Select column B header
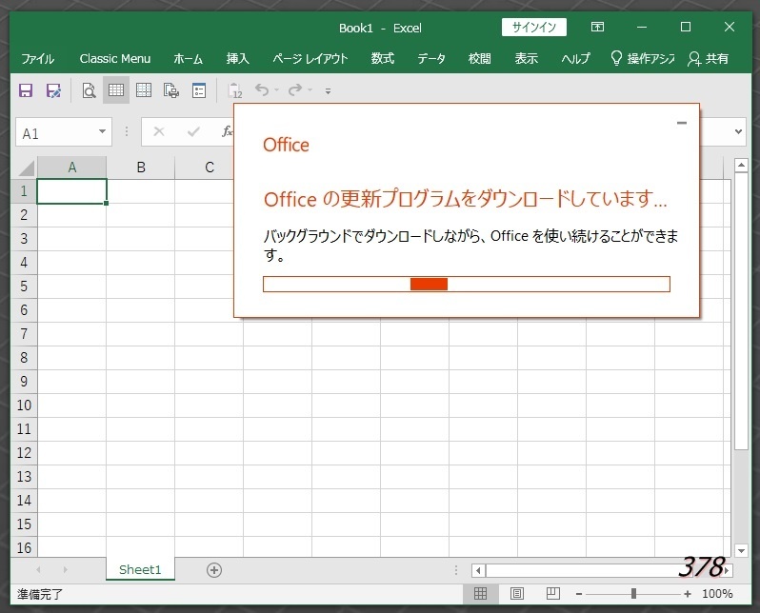 (x=141, y=168)
